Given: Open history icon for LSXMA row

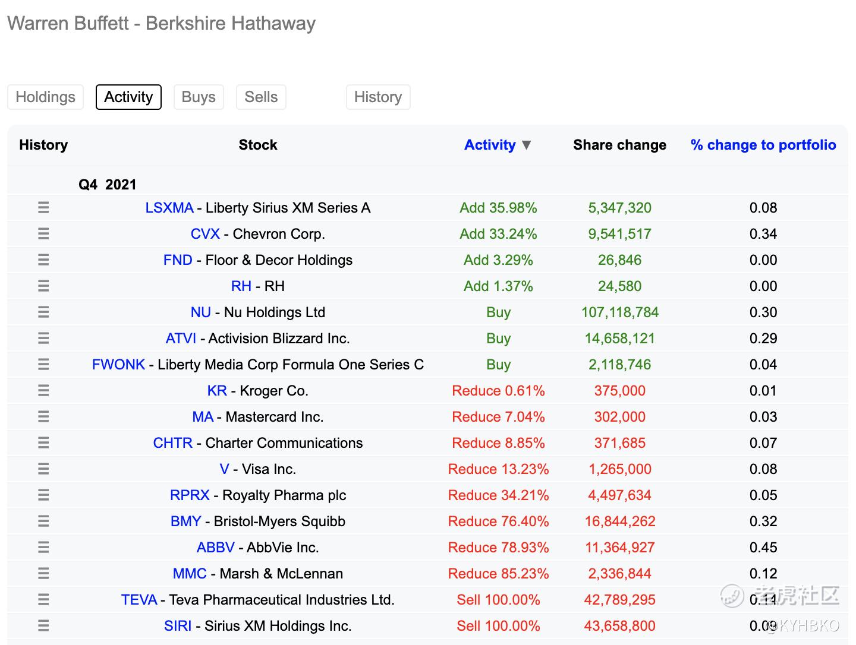Looking at the screenshot, I should (43, 208).
